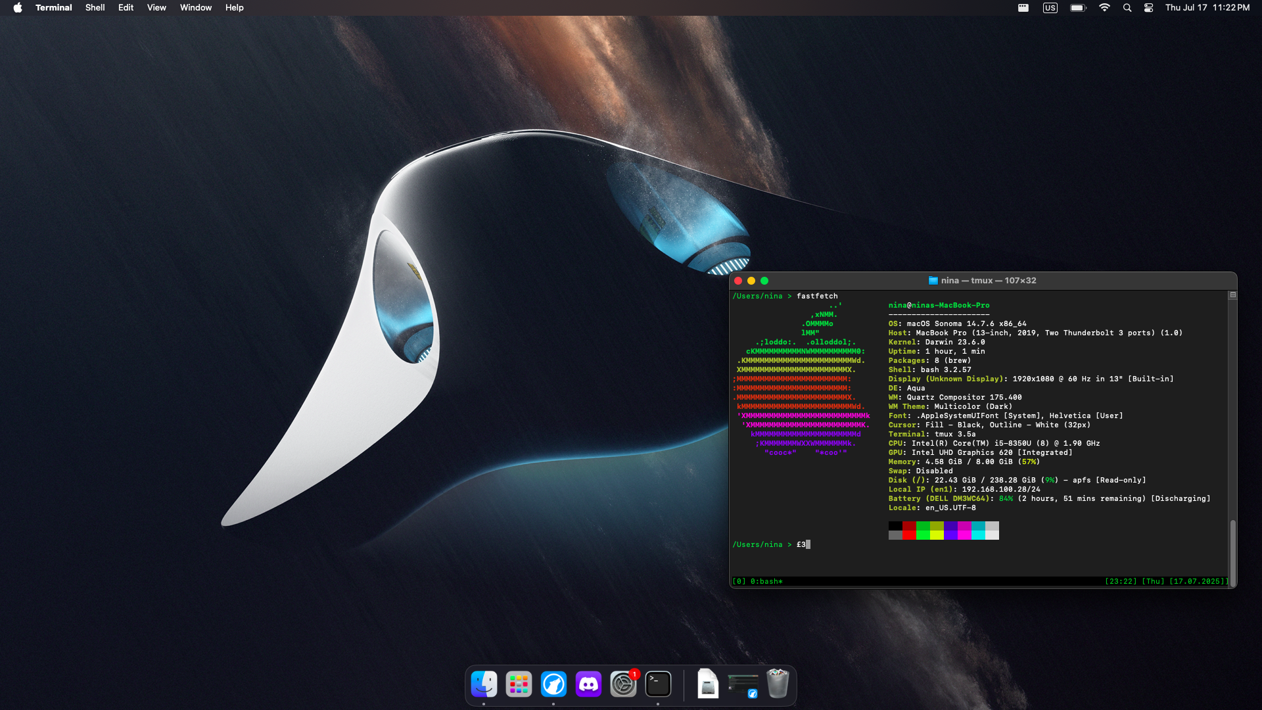Click the 'CPU: Intel(R) Core(TM) i5-8350U' line
Image resolution: width=1262 pixels, height=710 pixels.
tap(994, 444)
